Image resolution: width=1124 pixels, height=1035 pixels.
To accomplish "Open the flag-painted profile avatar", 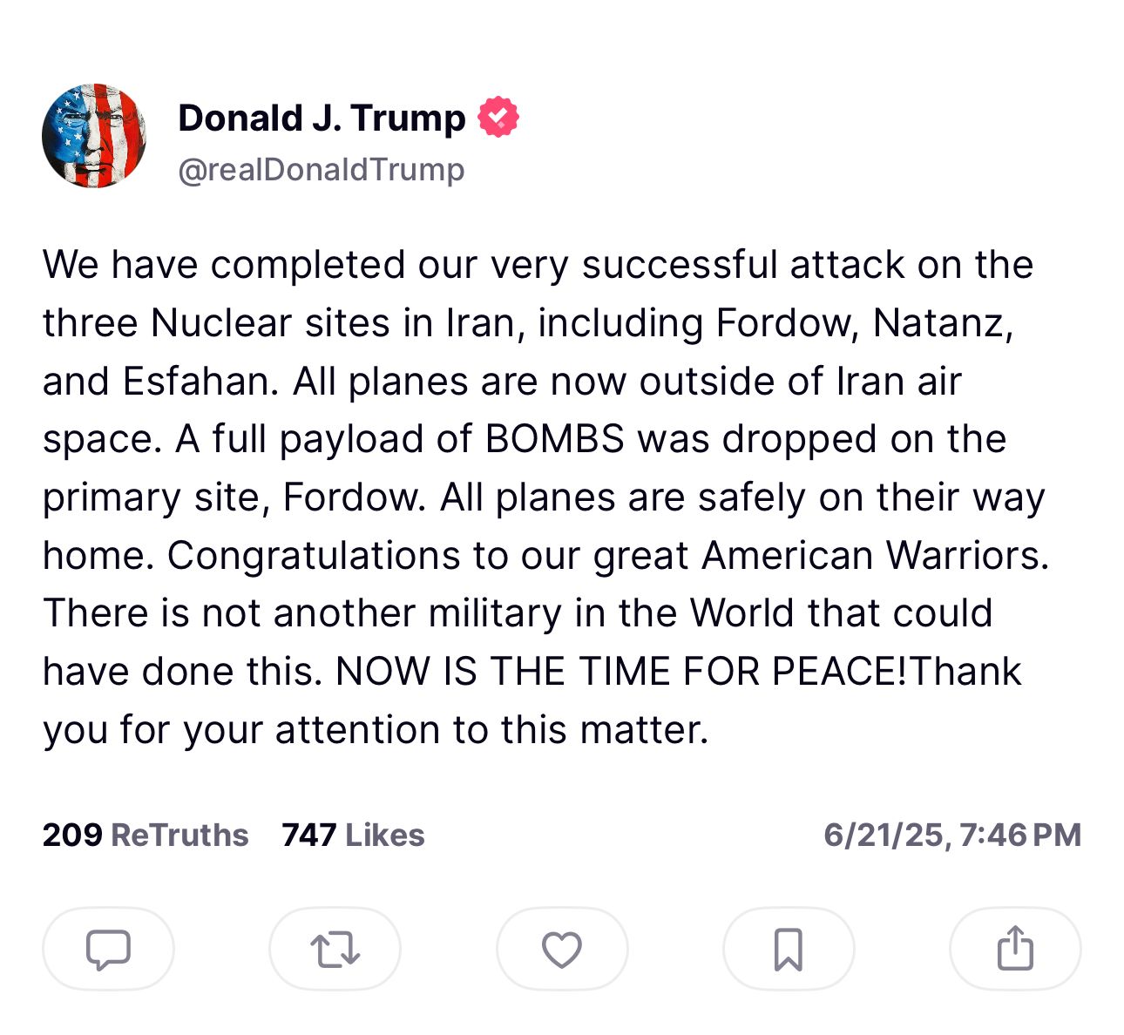I will 94,136.
